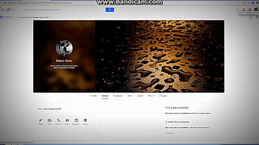Viewport: 259px width, 145px height.
Task: Click the Google+ logo
Action: (x=6, y=10)
